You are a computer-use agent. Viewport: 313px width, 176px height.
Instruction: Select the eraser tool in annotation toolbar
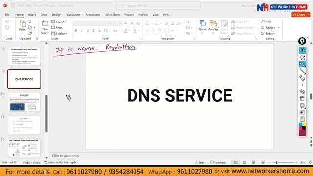(302, 78)
